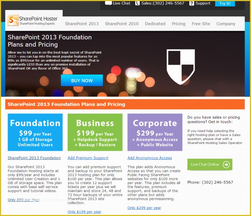Open the Add Premium Support link
The height and width of the screenshot is (216, 251).
[x=88, y=158]
